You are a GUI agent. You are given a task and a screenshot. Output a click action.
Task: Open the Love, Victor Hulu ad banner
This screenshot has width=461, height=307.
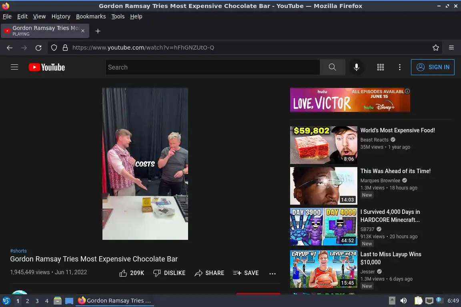(350, 100)
